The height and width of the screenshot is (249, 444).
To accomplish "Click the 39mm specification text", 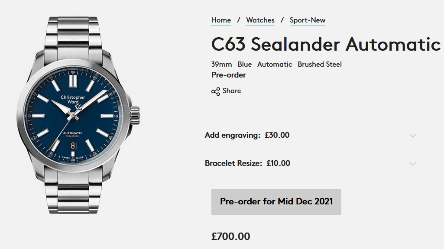I will (222, 65).
